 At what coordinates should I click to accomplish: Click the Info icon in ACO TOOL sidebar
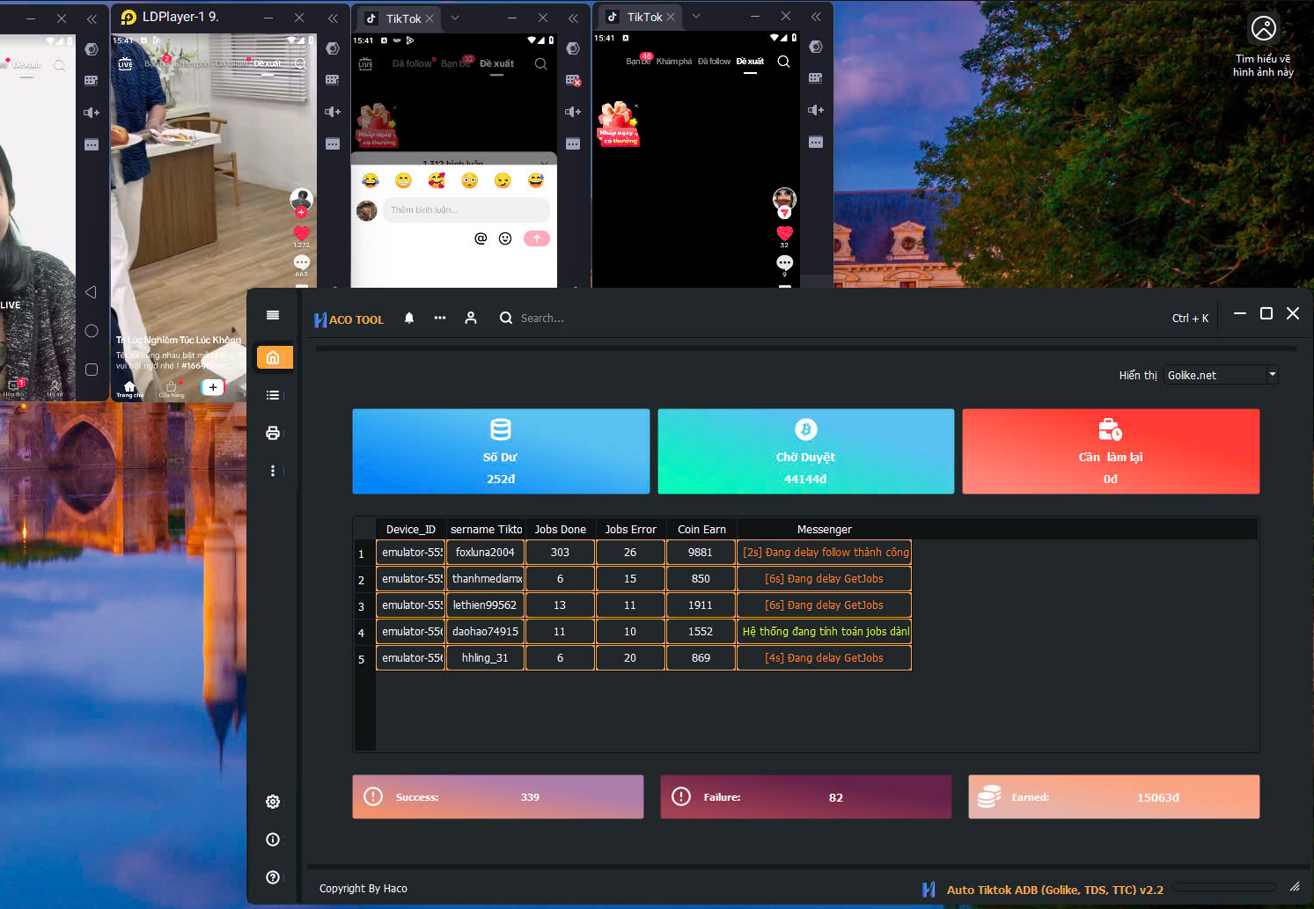(273, 839)
